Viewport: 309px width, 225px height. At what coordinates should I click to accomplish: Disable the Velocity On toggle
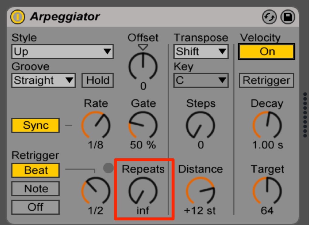click(x=267, y=52)
